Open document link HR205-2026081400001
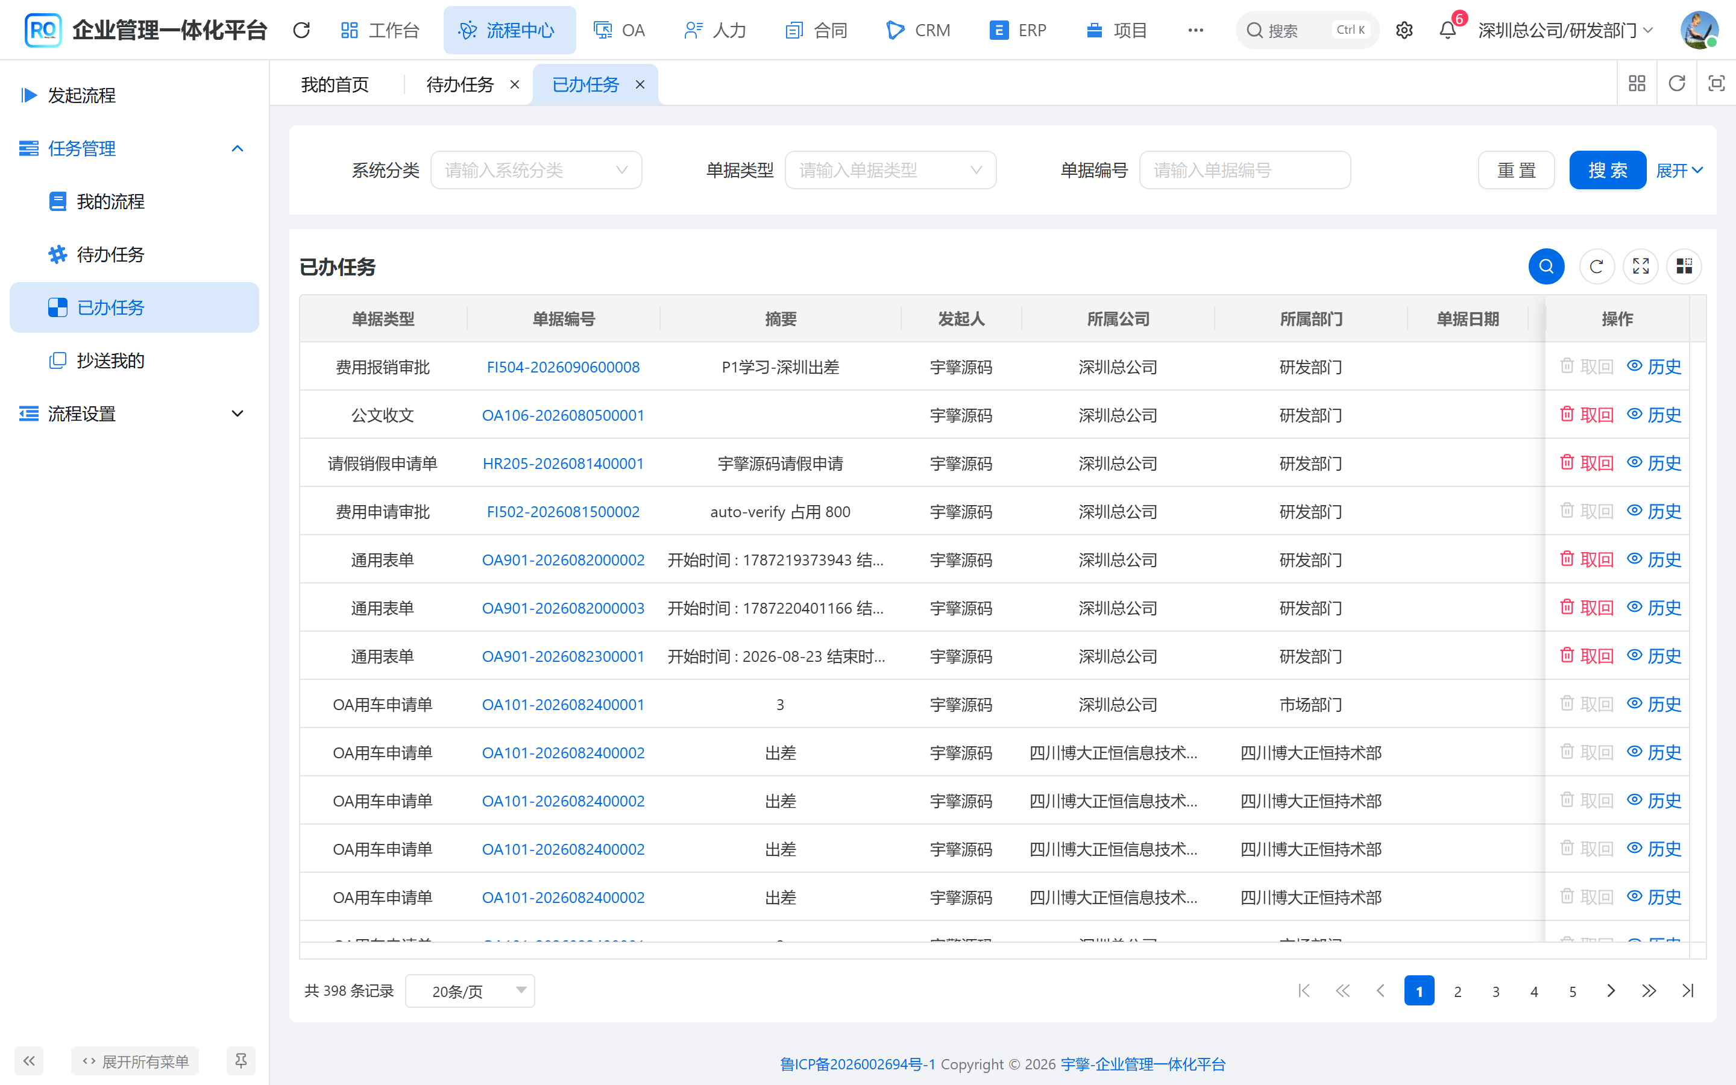 coord(563,464)
